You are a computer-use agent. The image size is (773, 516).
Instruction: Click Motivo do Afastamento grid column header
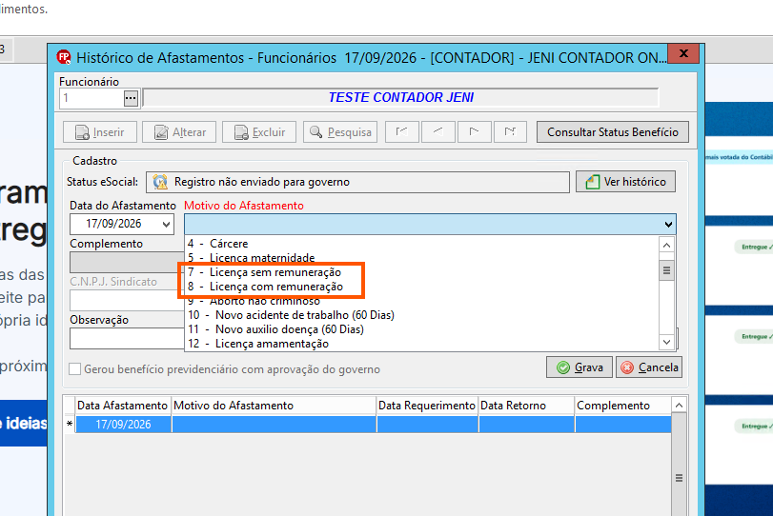275,406
